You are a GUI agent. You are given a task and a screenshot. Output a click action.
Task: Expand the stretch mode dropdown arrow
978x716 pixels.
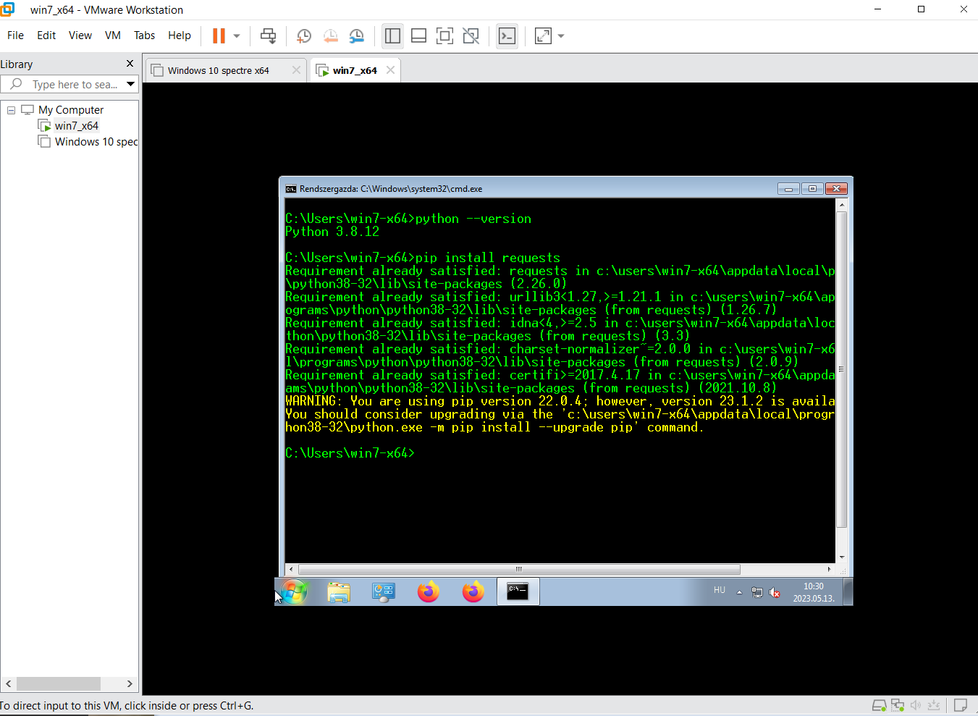(x=561, y=35)
